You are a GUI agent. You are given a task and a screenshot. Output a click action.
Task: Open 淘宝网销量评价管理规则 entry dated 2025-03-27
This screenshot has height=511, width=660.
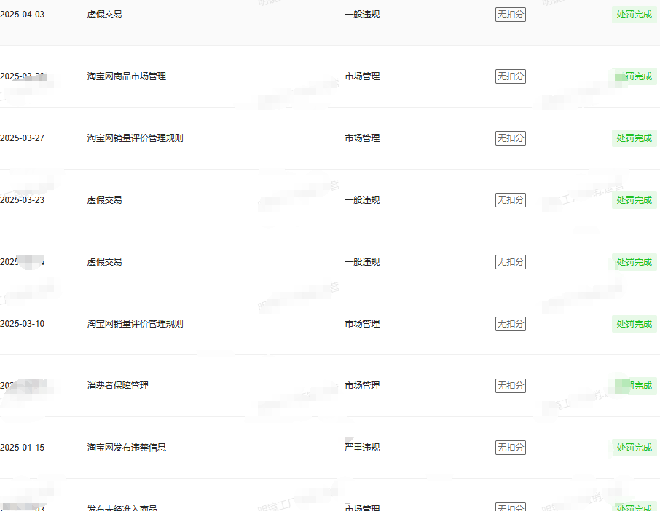click(x=135, y=138)
